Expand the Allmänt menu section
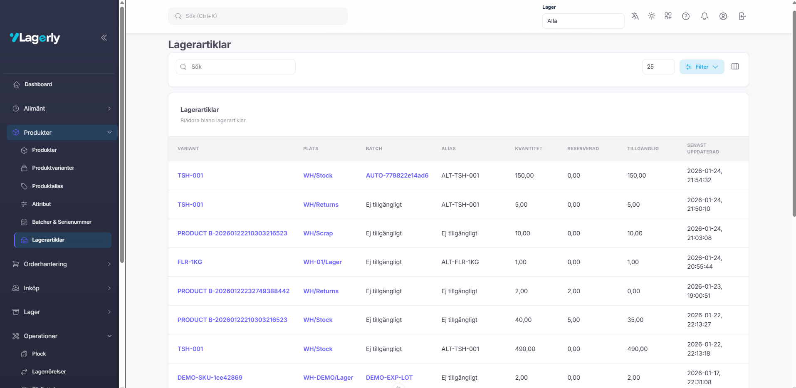This screenshot has height=388, width=796. [x=62, y=109]
